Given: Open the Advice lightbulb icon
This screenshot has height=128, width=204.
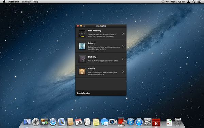Looking at the screenshot, I should (82, 71).
